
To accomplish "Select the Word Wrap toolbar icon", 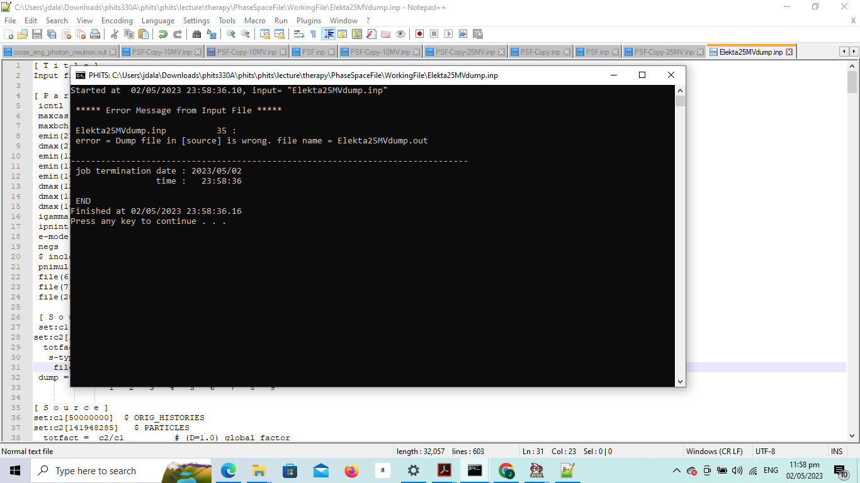I will (x=298, y=34).
